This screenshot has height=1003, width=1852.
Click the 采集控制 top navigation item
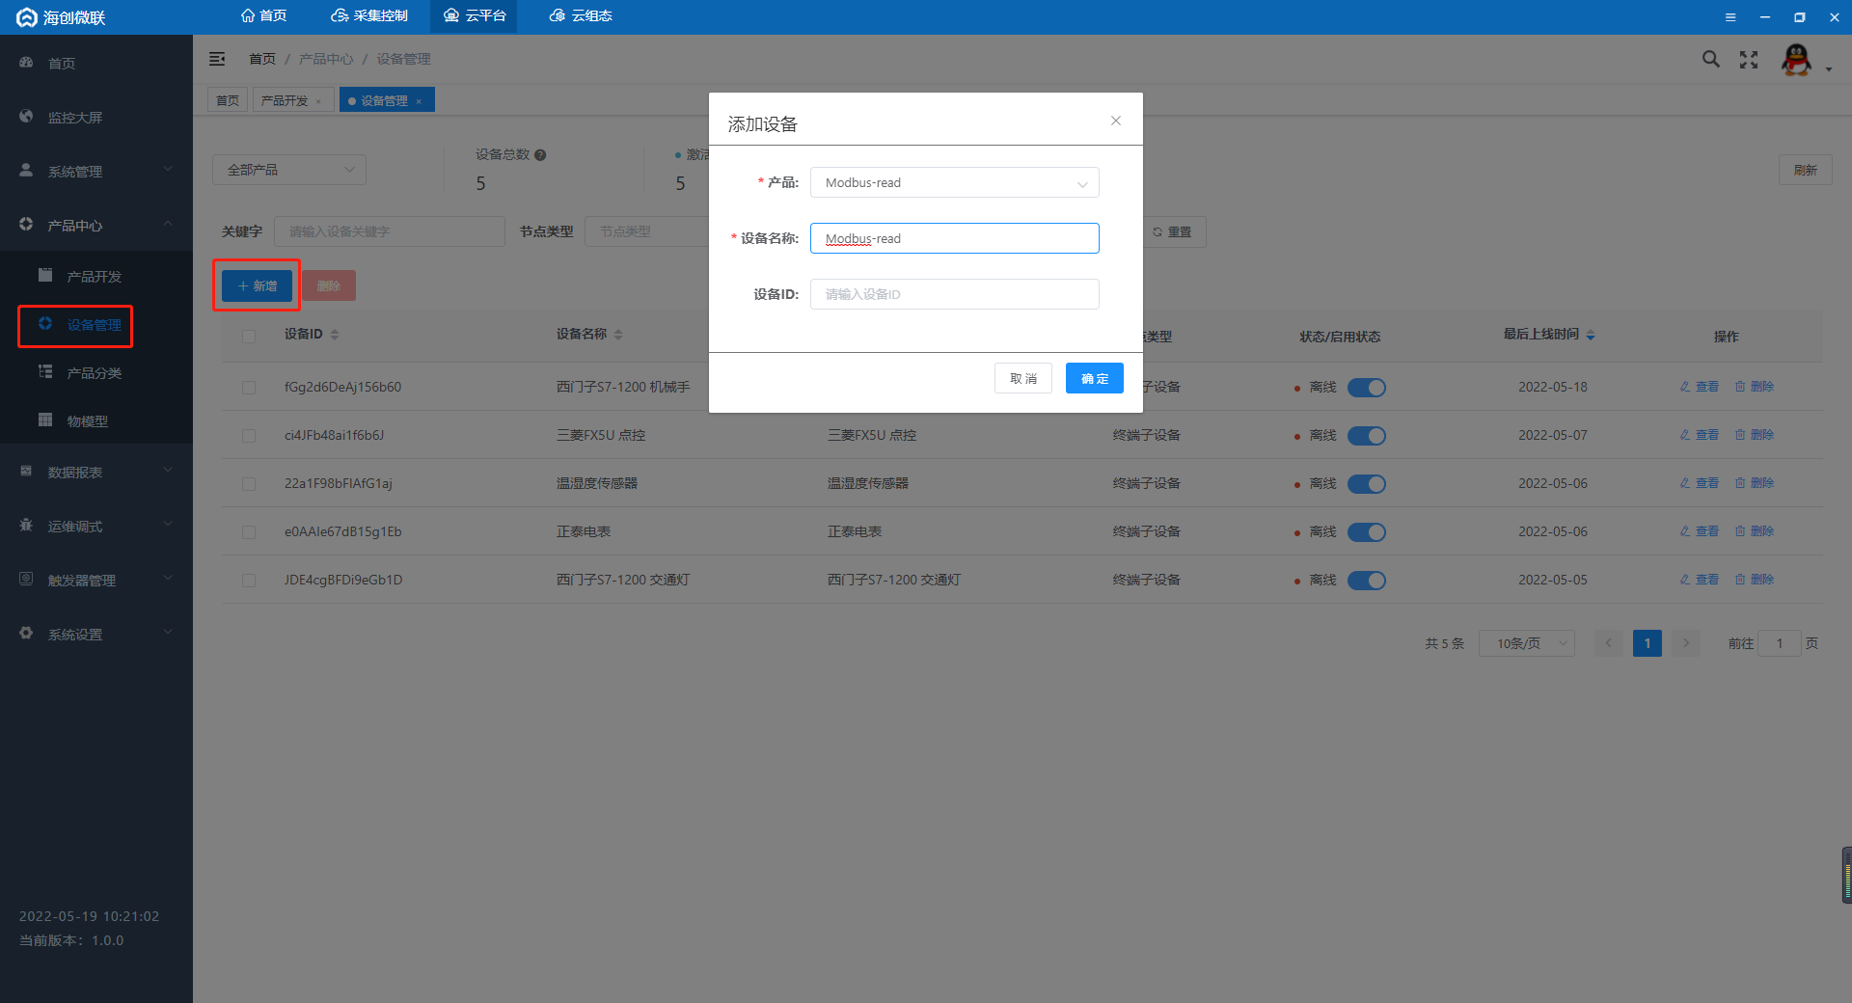[369, 16]
